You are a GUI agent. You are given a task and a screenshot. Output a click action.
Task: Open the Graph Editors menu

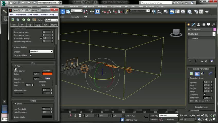tap(88, 6)
